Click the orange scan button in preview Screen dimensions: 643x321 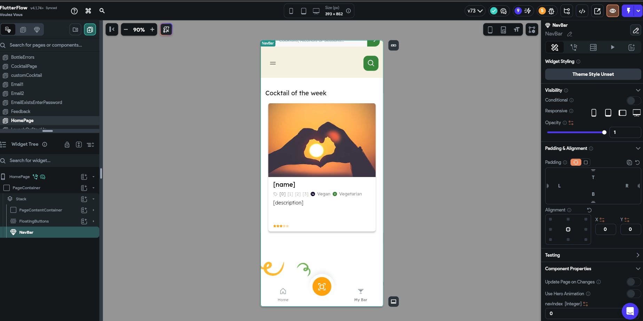tap(322, 287)
